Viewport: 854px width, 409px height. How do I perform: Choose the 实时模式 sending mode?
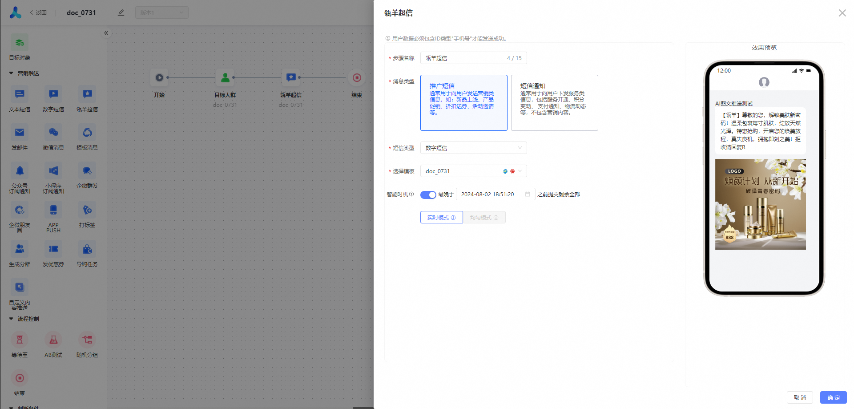(x=442, y=217)
